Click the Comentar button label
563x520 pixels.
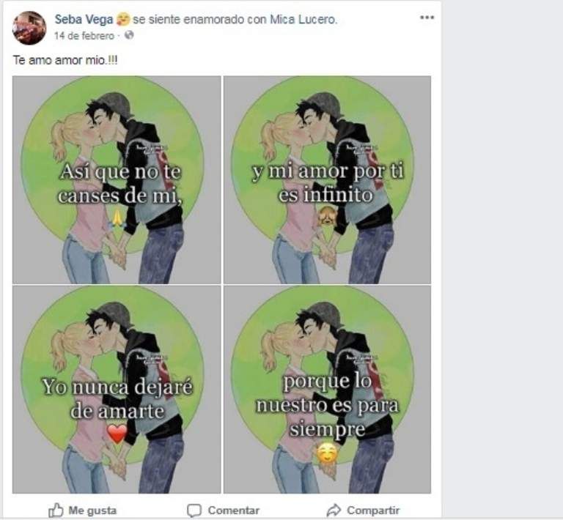(233, 510)
